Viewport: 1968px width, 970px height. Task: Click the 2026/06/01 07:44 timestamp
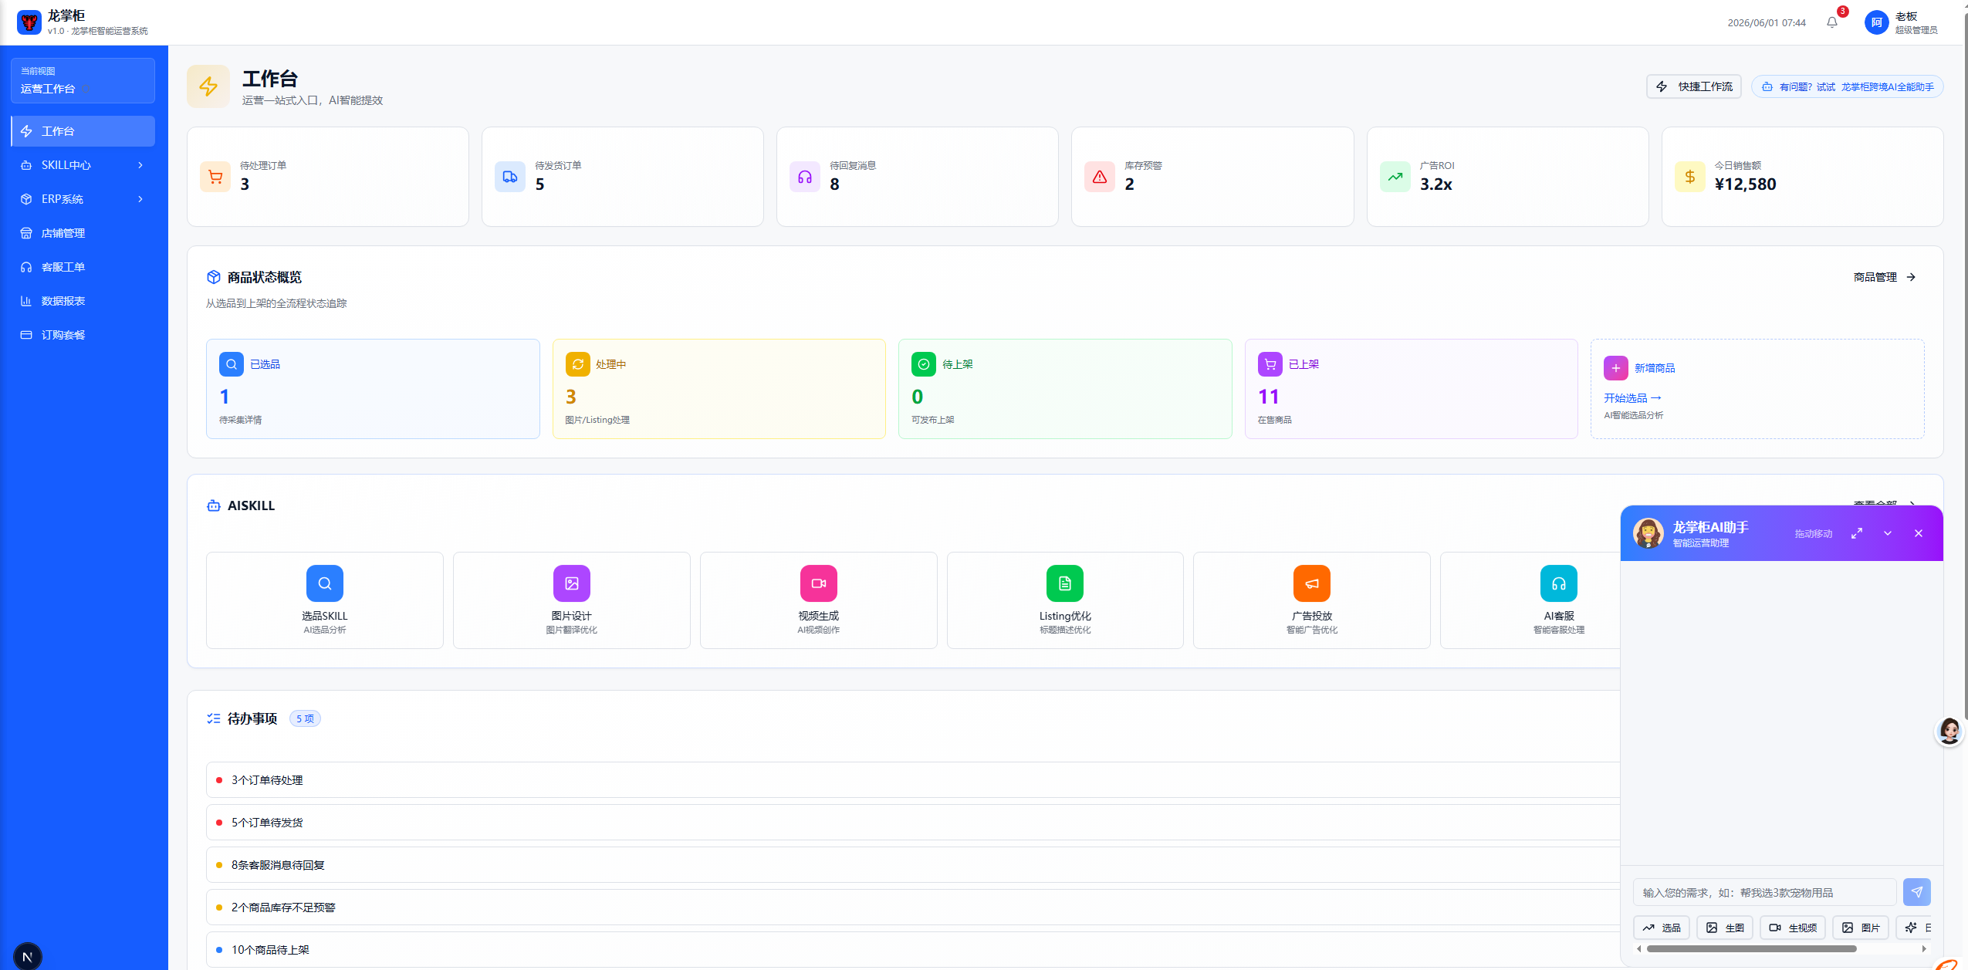tap(1767, 23)
